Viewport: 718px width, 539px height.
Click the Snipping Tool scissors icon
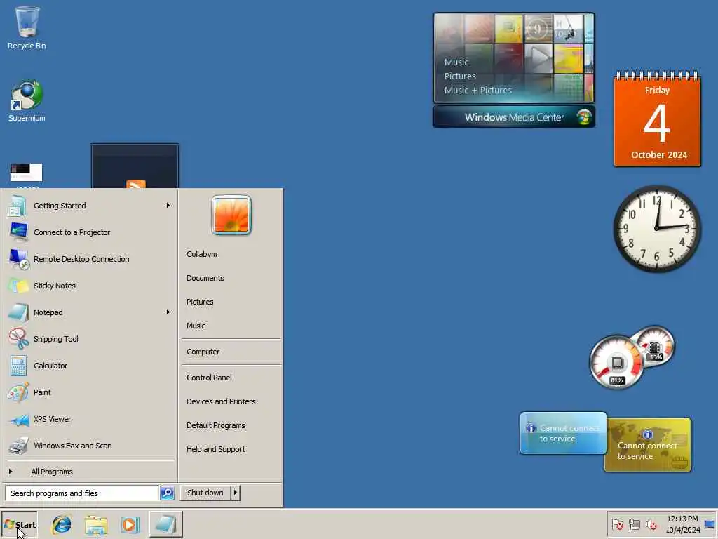click(x=18, y=339)
